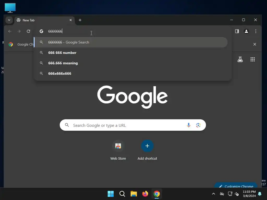Click Customize Chrome button
This screenshot has width=267, height=200.
[x=236, y=185]
